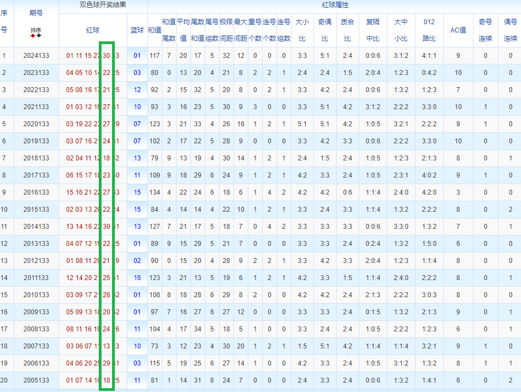Select the 红球属性 group header
The width and height of the screenshot is (521, 392).
tap(335, 5)
